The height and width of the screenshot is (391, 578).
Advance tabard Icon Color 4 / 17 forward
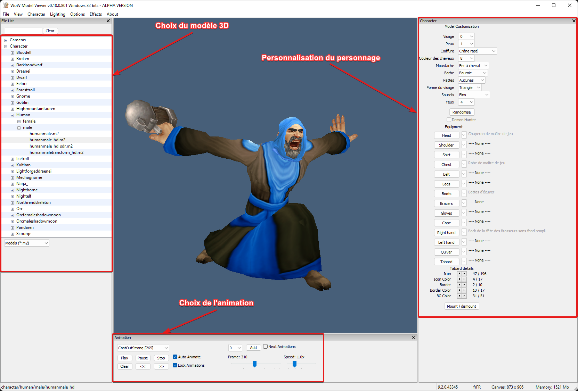tap(464, 279)
